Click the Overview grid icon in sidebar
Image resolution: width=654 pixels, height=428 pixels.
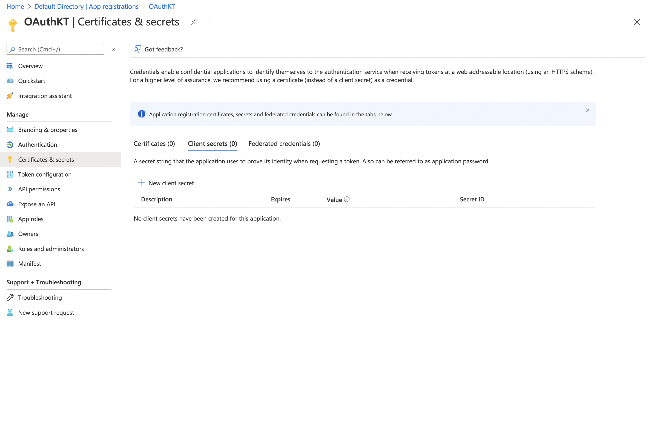click(10, 66)
